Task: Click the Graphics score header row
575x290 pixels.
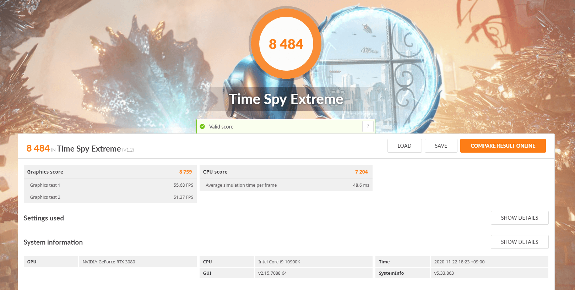Action: (x=110, y=172)
